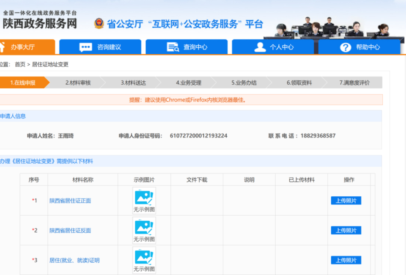Viewport: 406px width, 275px height.
Task: Click the 序号 column header
Action: point(34,180)
